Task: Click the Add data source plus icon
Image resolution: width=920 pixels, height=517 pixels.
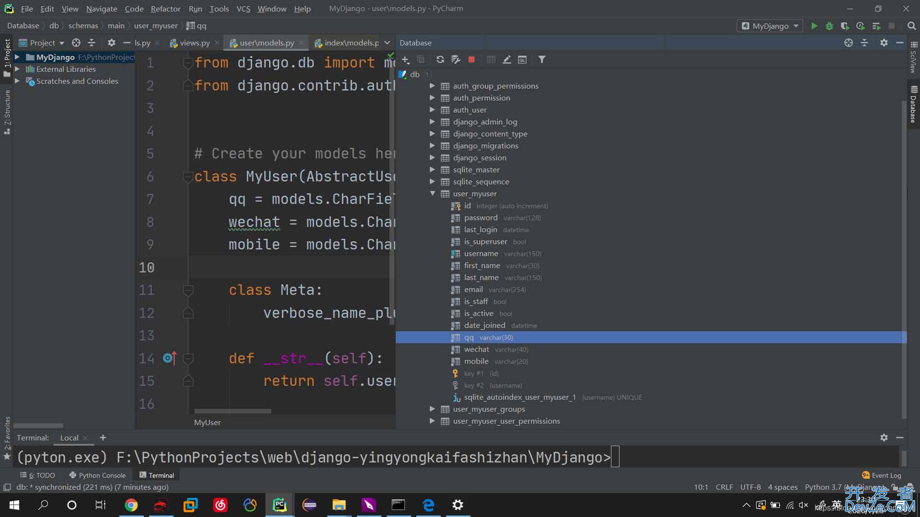Action: (405, 59)
